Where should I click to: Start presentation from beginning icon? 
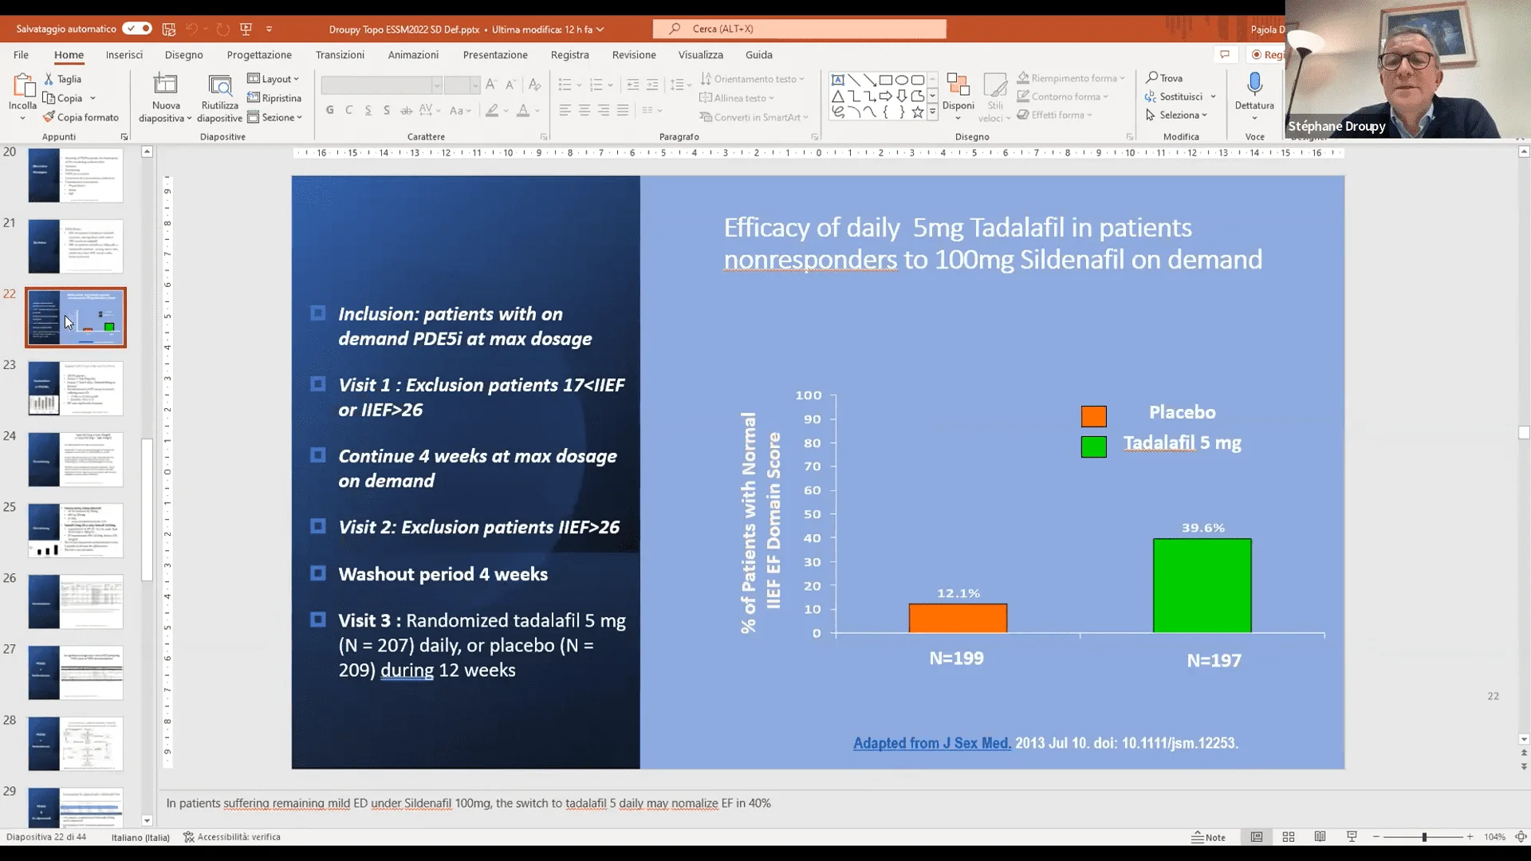(246, 29)
